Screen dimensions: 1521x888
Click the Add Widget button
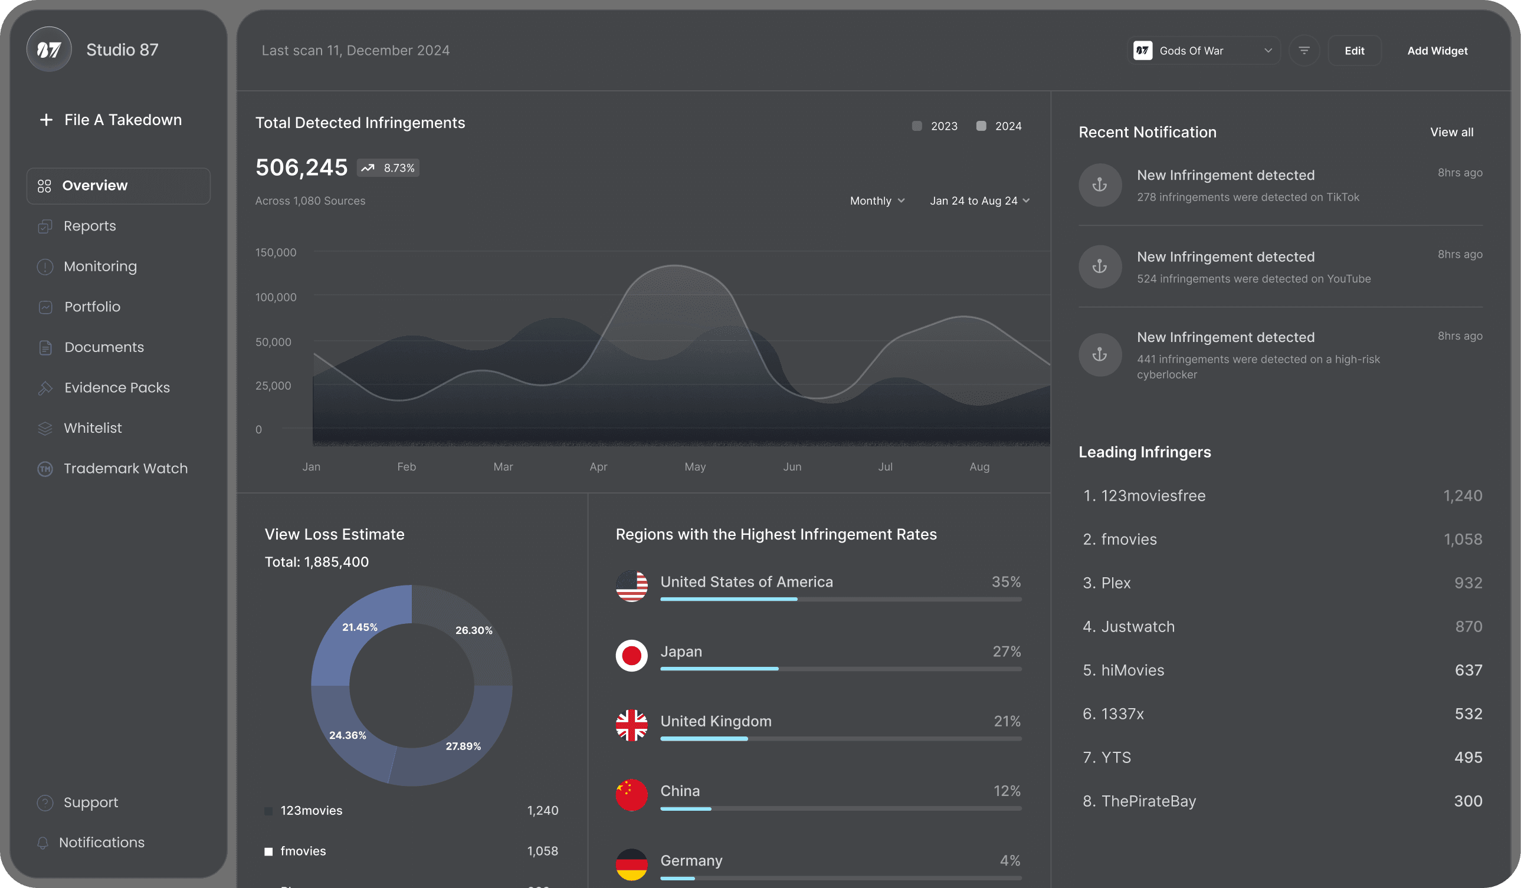pos(1437,51)
